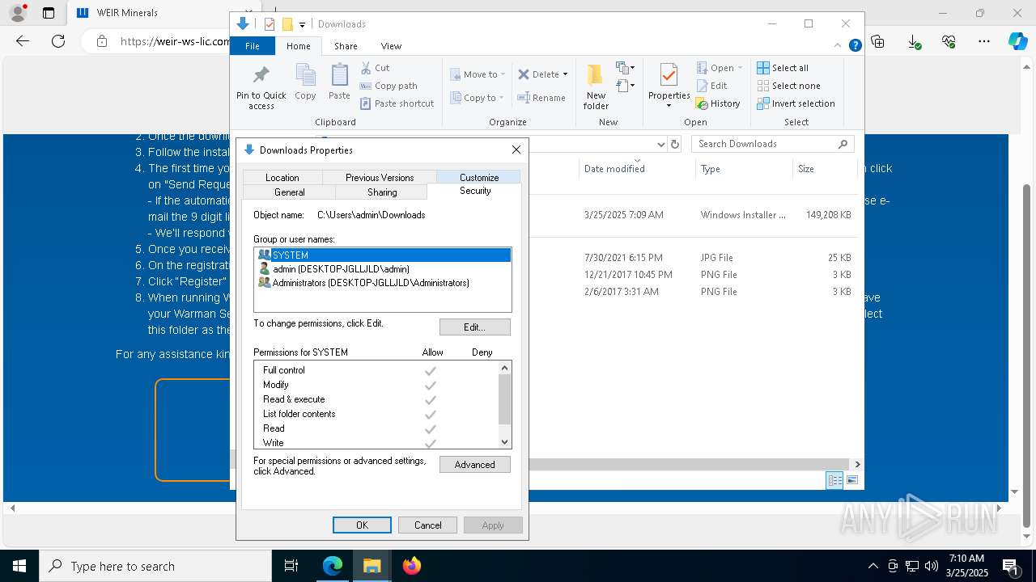Go to the General properties tab
The width and height of the screenshot is (1036, 582).
(x=290, y=192)
